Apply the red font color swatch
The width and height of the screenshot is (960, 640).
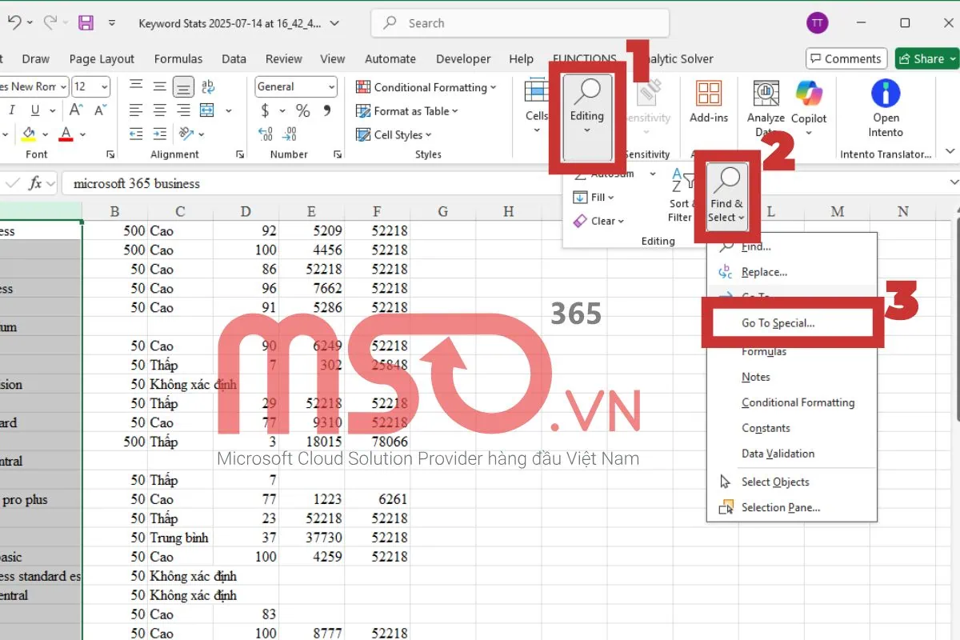tap(66, 134)
